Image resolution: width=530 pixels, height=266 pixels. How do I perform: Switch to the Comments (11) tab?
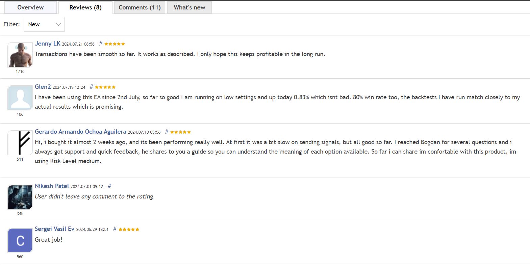pyautogui.click(x=140, y=7)
